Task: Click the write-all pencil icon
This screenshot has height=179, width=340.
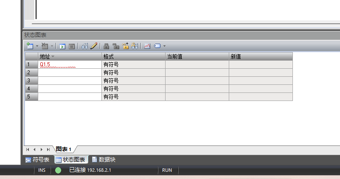Action: click(94, 46)
